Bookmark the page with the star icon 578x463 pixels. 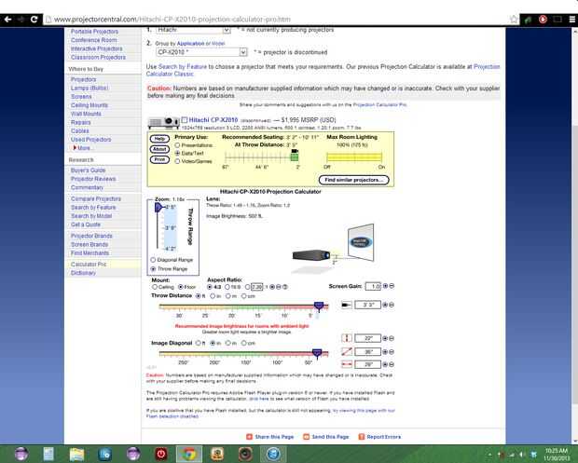[x=514, y=20]
